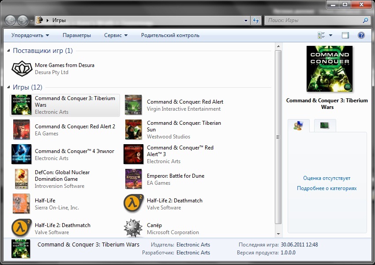Click the last played date 30.06.2011 12:48
Image resolution: width=375 pixels, height=265 pixels.
click(x=299, y=245)
